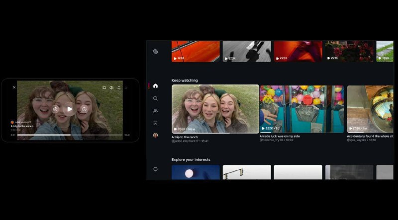This screenshot has height=220, width=398.
Task: Cast the phone video to TV
Action: click(104, 88)
